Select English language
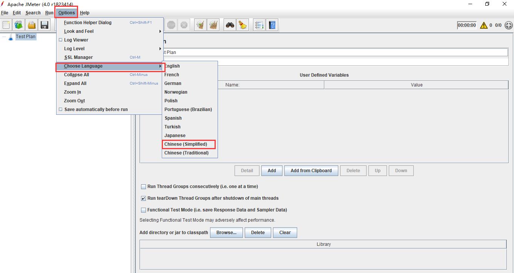The width and height of the screenshot is (514, 273). point(190,66)
